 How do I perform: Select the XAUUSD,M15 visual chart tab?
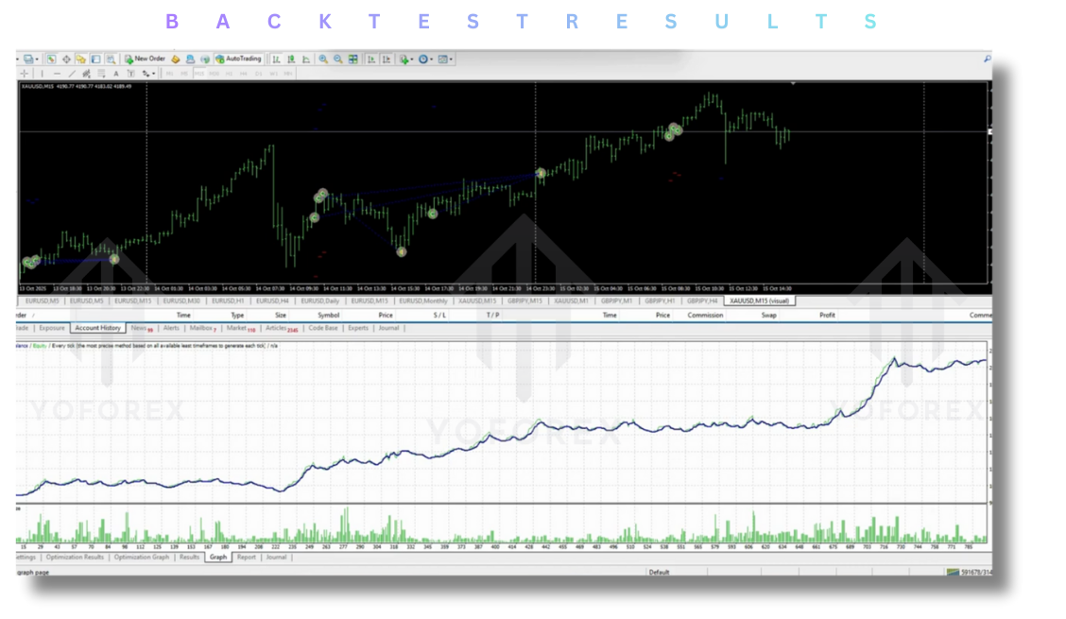761,301
